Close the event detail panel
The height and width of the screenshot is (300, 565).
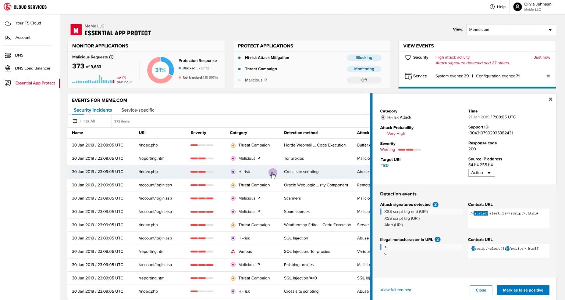[550, 99]
